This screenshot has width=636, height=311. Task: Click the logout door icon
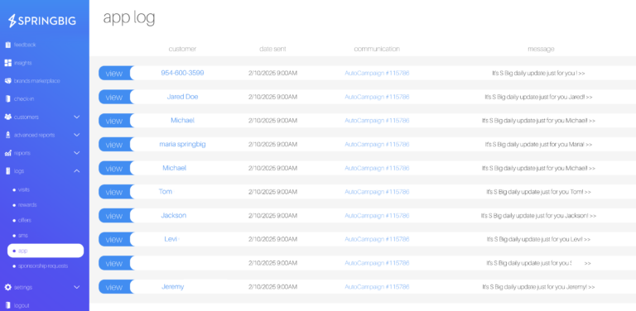click(x=7, y=305)
